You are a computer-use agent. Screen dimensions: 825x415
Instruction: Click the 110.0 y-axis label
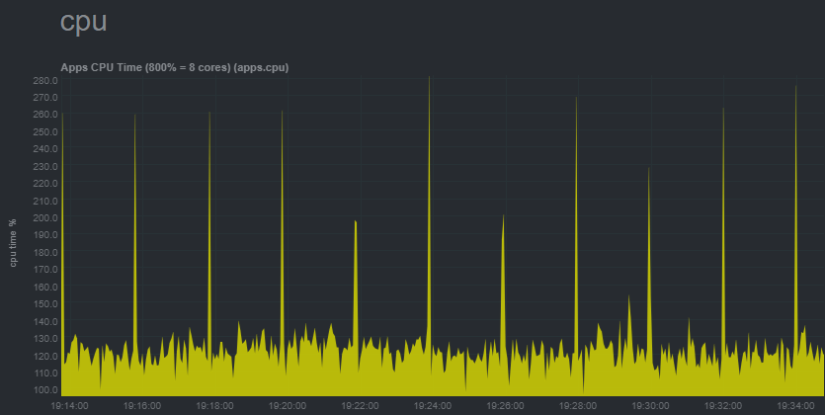44,373
